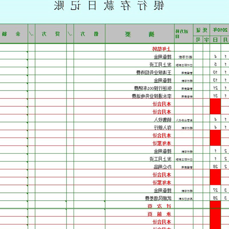Select the 摘要 column header
Image resolution: width=229 pixels, height=229 pixels.
pos(140,34)
